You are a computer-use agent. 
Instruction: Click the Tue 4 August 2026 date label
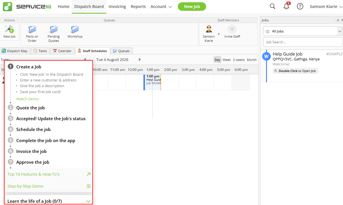[112, 60]
